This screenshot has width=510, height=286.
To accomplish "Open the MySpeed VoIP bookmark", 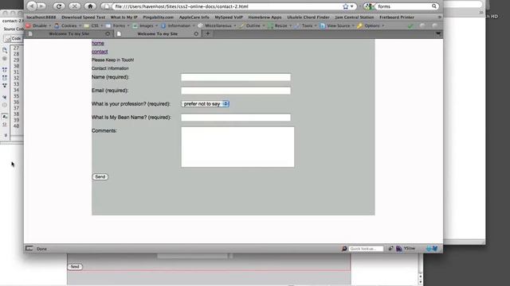I will 229,17.
